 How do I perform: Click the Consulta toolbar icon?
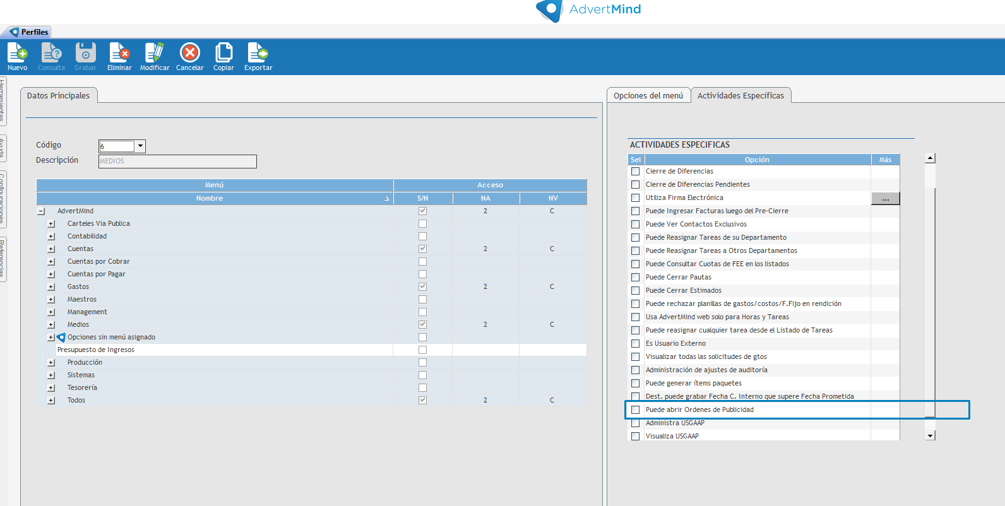pos(51,56)
